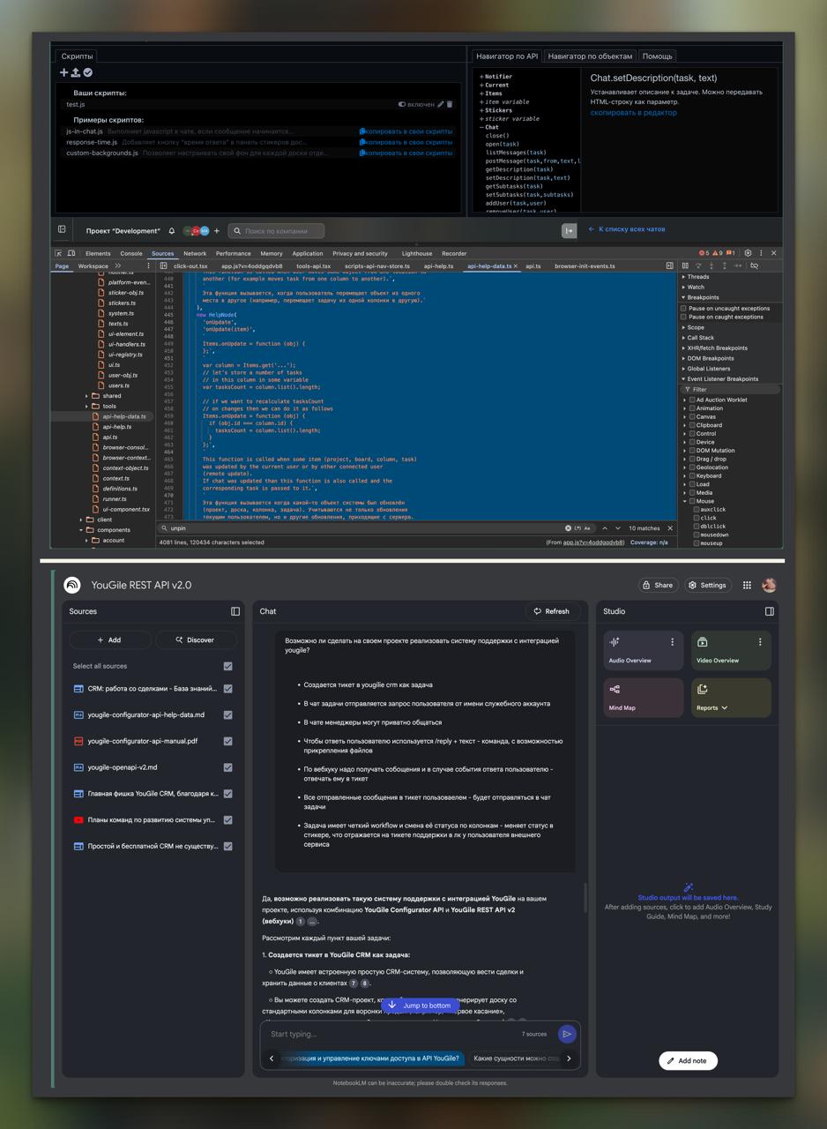Click the upload script icon in Скрипты panel
The height and width of the screenshot is (1129, 827).
click(76, 72)
